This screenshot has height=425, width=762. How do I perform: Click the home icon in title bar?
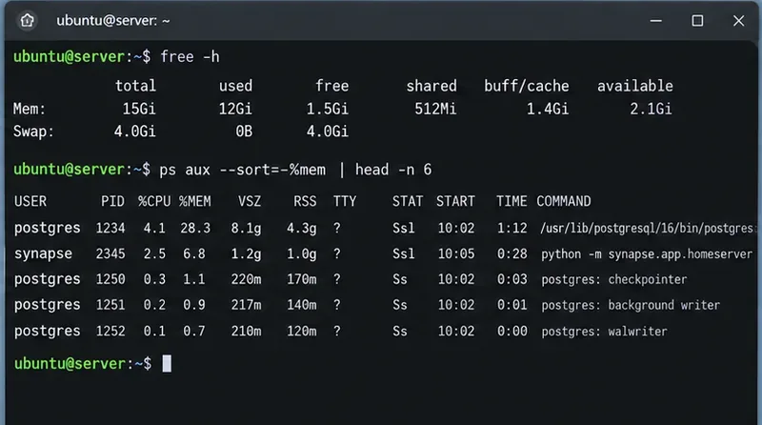pyautogui.click(x=28, y=20)
